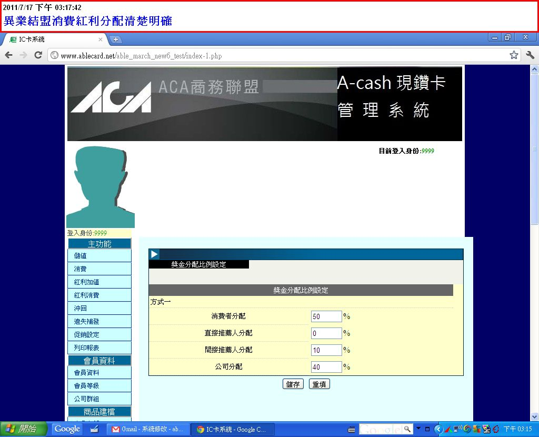The height and width of the screenshot is (437, 539).
Task: Click the ACA logo in the banner
Action: click(x=111, y=97)
